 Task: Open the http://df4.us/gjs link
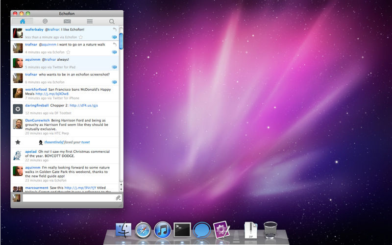[x=84, y=105]
